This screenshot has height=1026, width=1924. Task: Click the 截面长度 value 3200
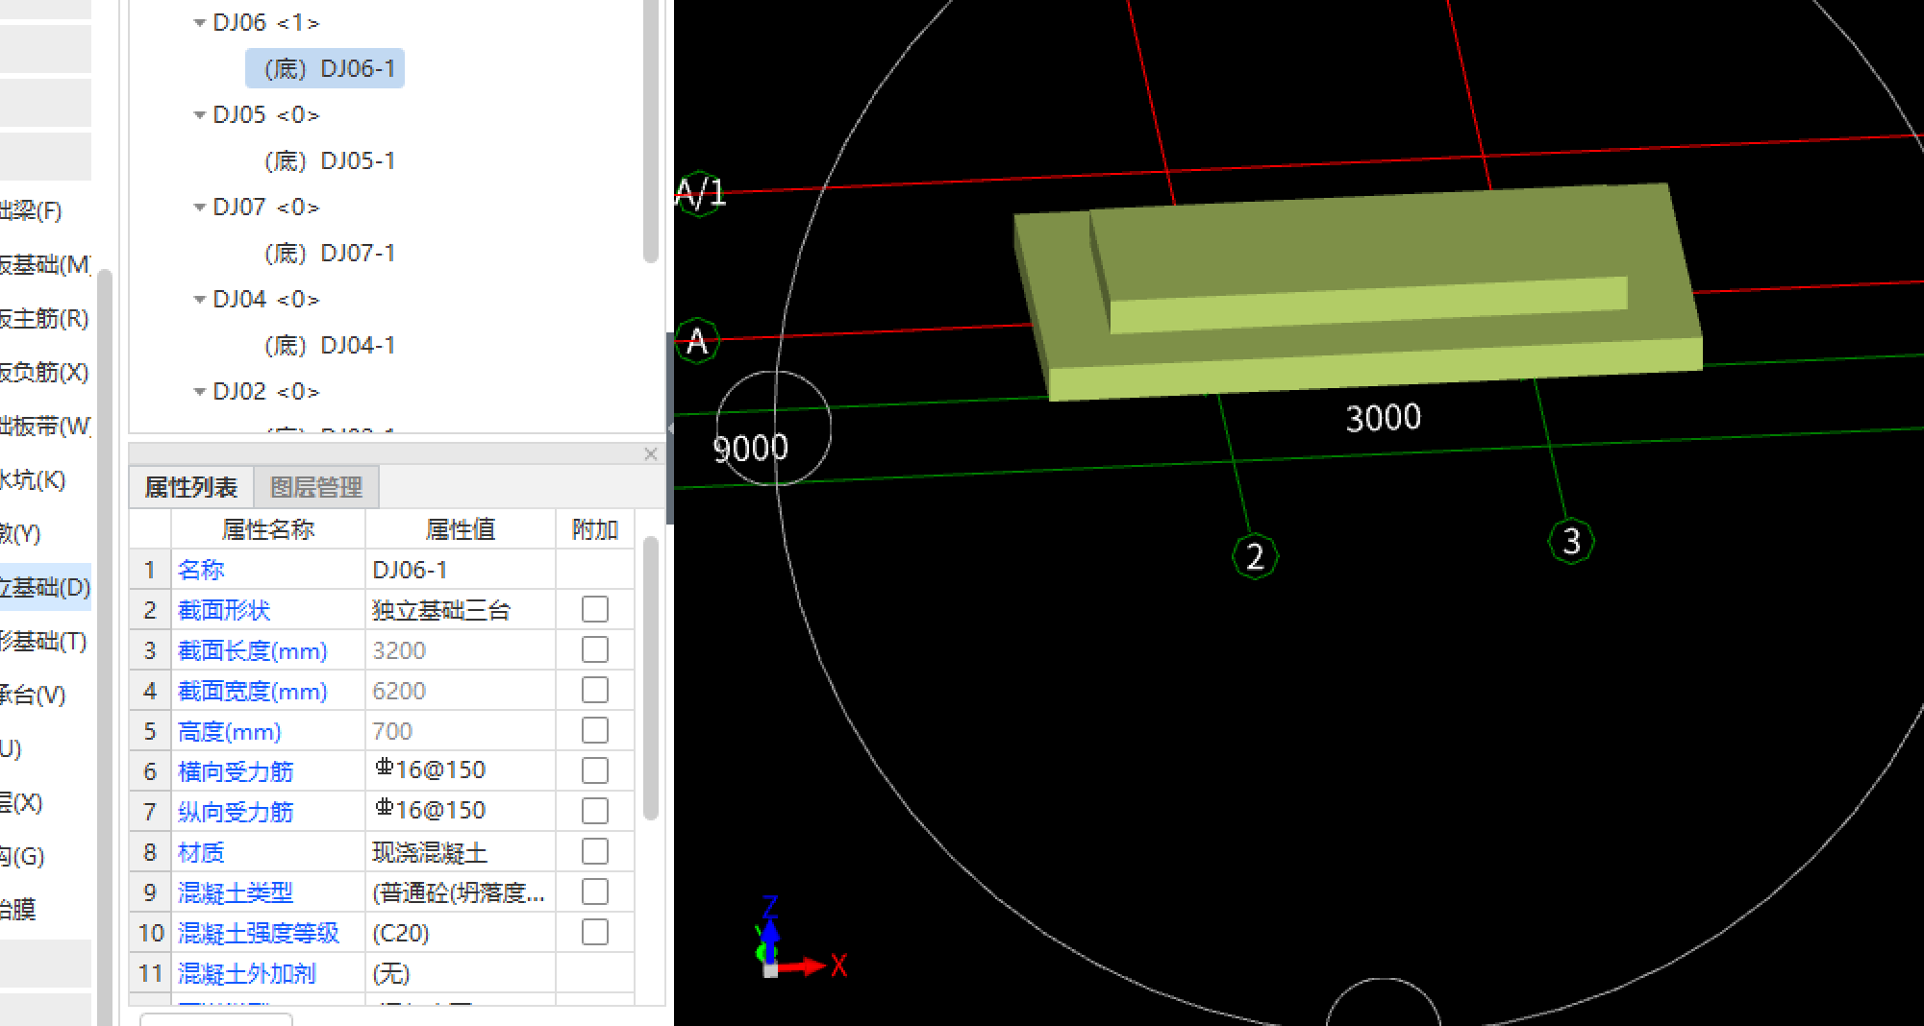(x=460, y=650)
